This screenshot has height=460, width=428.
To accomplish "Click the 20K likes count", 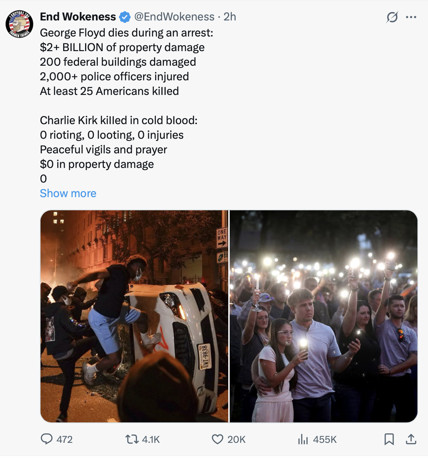I will (236, 439).
